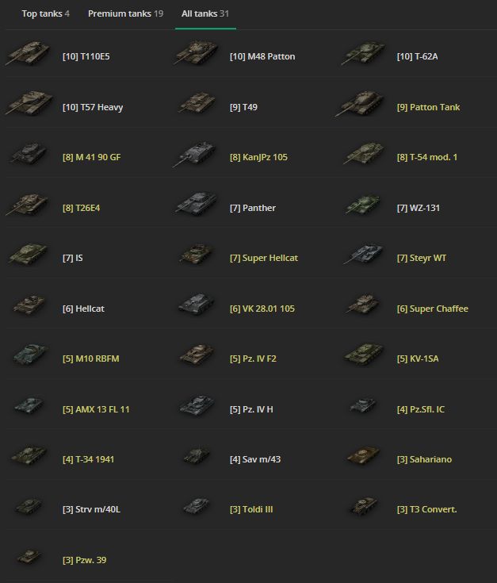497x583 pixels.
Task: Select the text [5] Pz. IV F2
Action: [x=253, y=359]
